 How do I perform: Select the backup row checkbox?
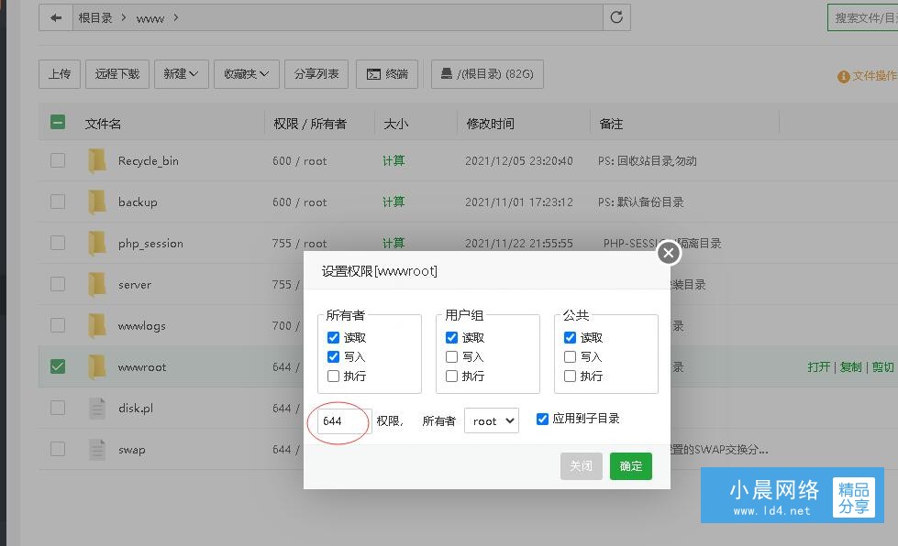coord(58,202)
